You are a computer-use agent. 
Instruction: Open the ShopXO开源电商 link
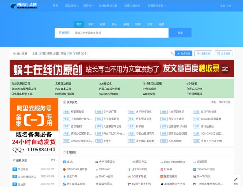(211, 119)
